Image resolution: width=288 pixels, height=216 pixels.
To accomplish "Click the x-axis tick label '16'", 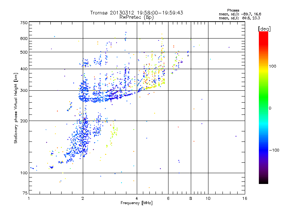I will point(245,198).
